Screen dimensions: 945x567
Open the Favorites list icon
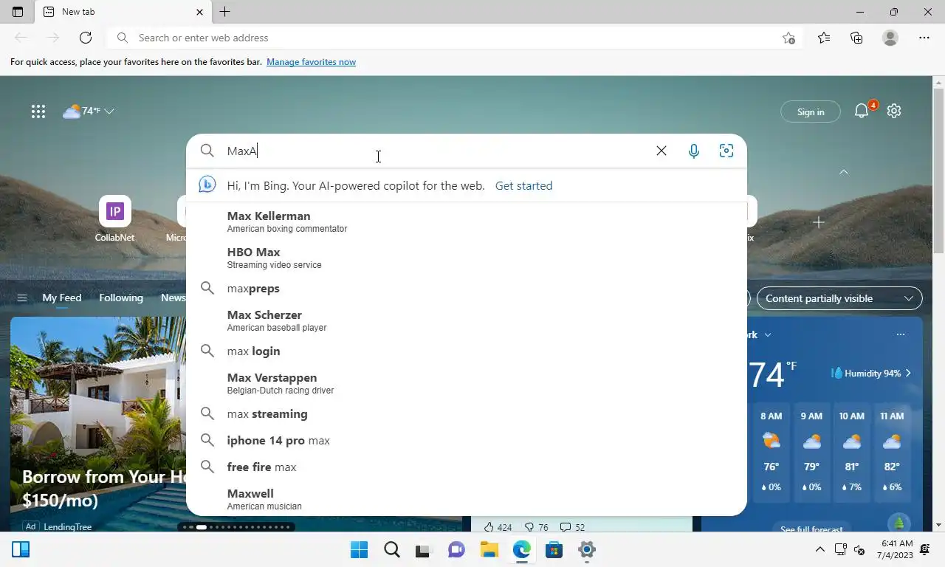coord(824,38)
